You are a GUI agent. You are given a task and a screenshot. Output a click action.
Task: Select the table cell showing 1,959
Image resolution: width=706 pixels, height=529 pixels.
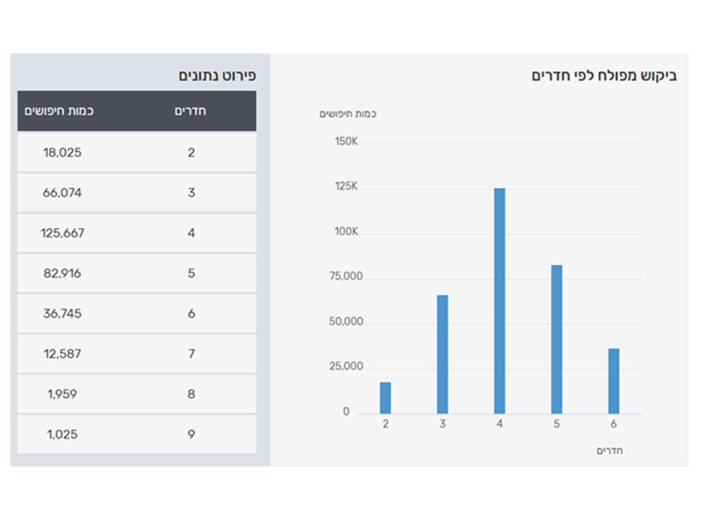coord(62,394)
